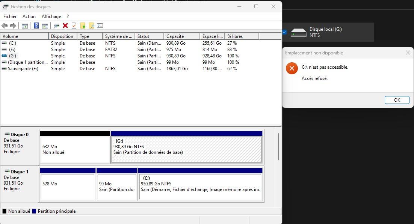
Task: Select Disque local (G:) item in Explorer window
Action: (x=328, y=32)
